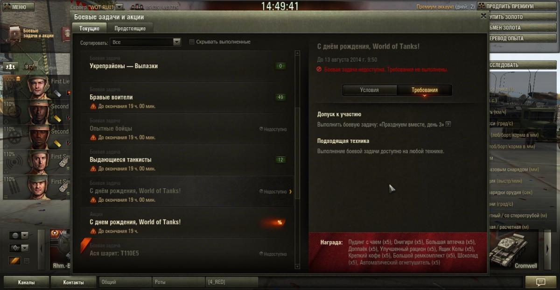Enable the orange stripe filter toggle
This screenshot has height=290, width=560.
15,261
